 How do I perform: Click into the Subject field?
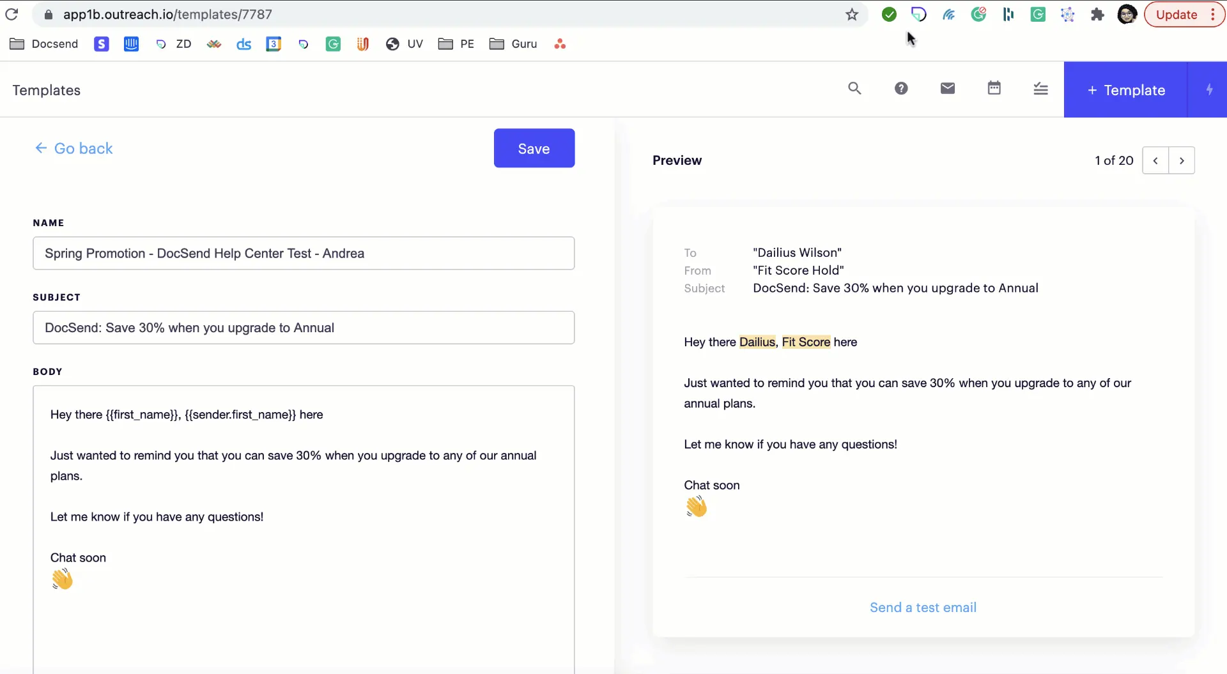(x=304, y=328)
